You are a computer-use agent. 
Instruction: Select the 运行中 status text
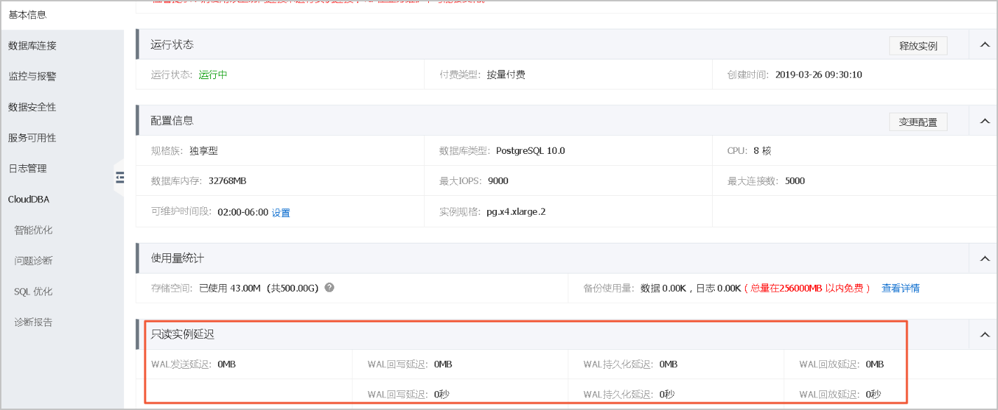(x=213, y=75)
